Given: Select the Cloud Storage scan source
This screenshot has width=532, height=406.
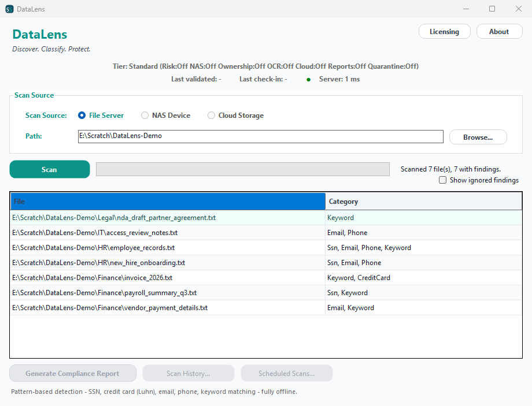Looking at the screenshot, I should [x=235, y=116].
